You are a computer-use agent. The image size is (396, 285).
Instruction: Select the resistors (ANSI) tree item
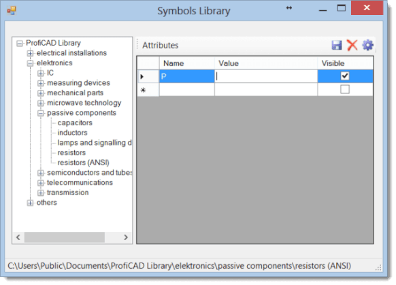pyautogui.click(x=83, y=163)
